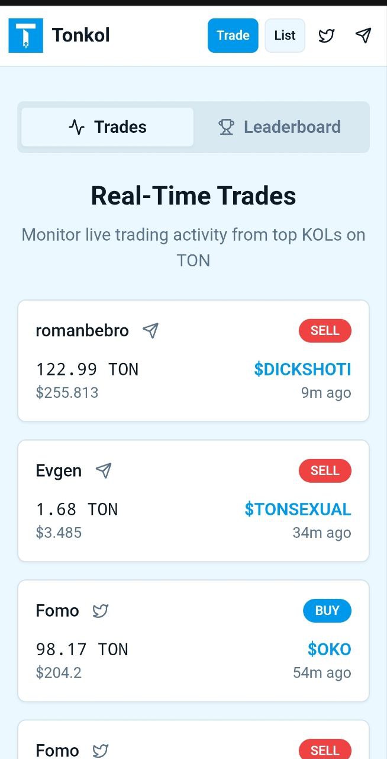
Task: Click the Tonkol logo icon
Action: point(25,36)
